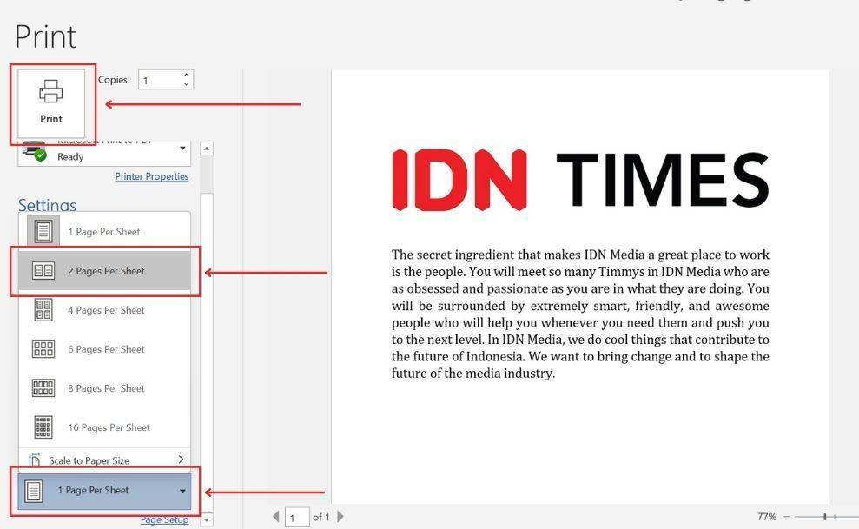Open the pages-per-sheet dropdown at bottom
Viewport: 859px width, 529px height.
point(104,491)
